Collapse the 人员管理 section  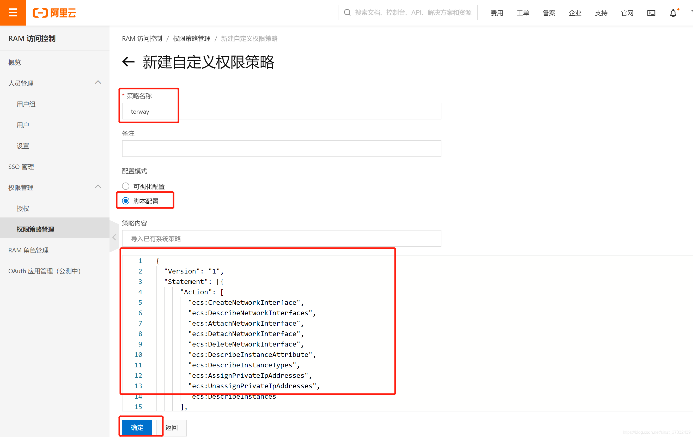coord(98,82)
